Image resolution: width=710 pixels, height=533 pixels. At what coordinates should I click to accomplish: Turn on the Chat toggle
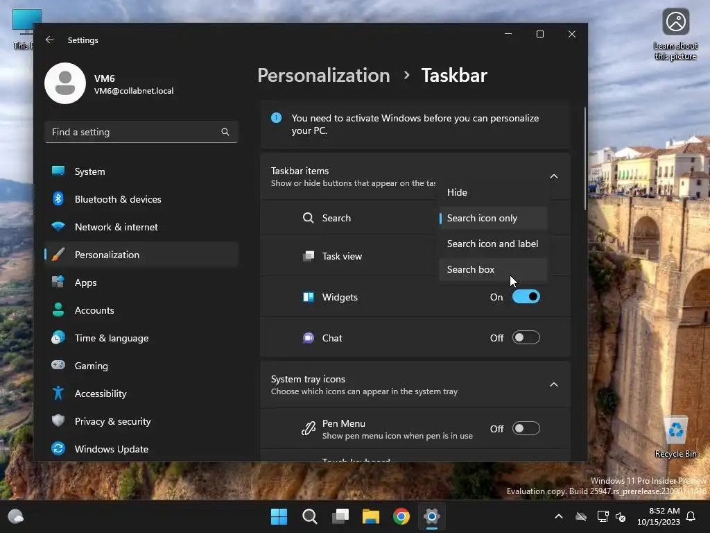point(526,338)
